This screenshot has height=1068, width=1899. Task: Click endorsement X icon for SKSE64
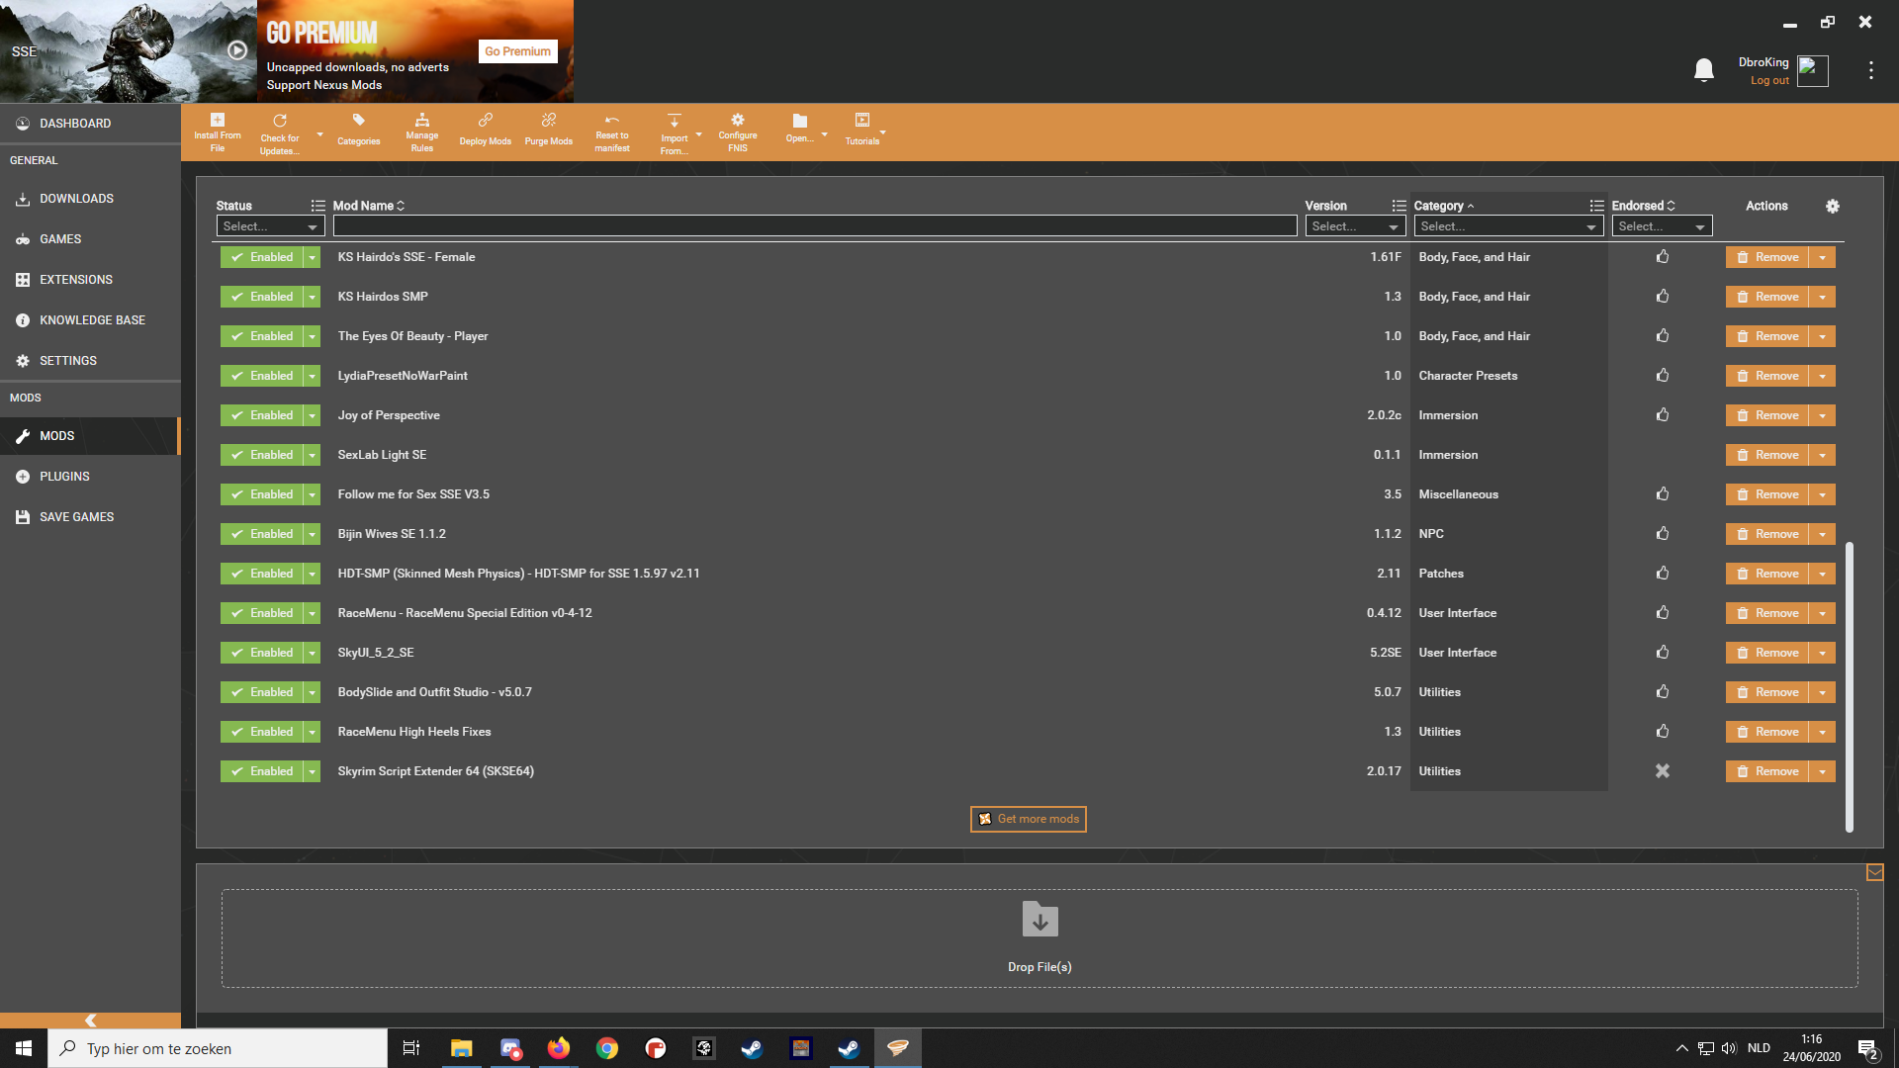1663,770
